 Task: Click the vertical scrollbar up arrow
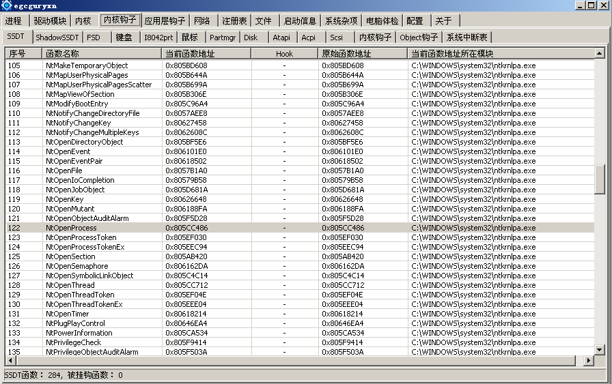click(x=600, y=53)
